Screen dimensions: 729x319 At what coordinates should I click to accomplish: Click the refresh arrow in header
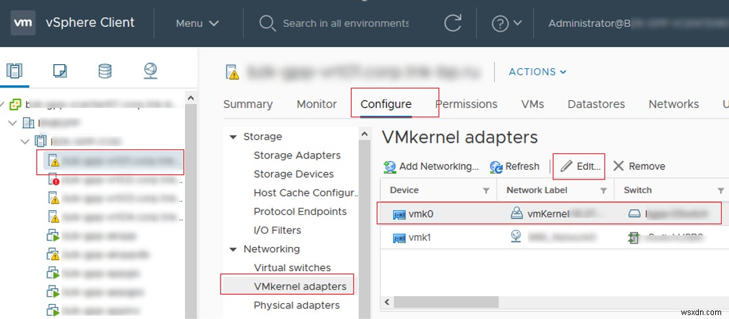tap(452, 23)
